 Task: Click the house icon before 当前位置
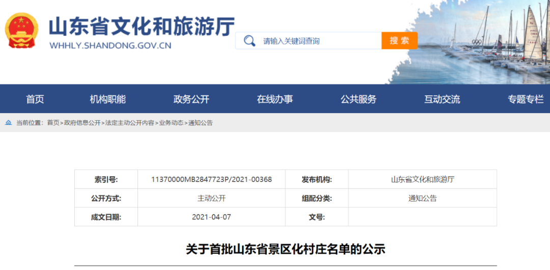click(x=9, y=123)
